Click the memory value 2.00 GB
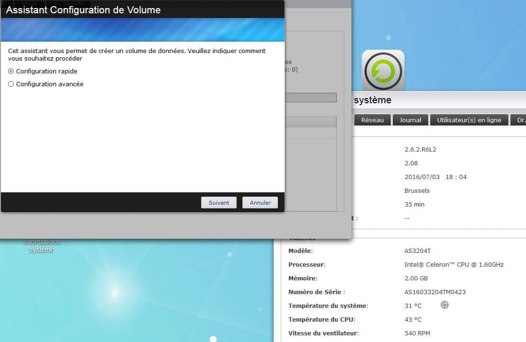526x342 pixels. pos(416,279)
